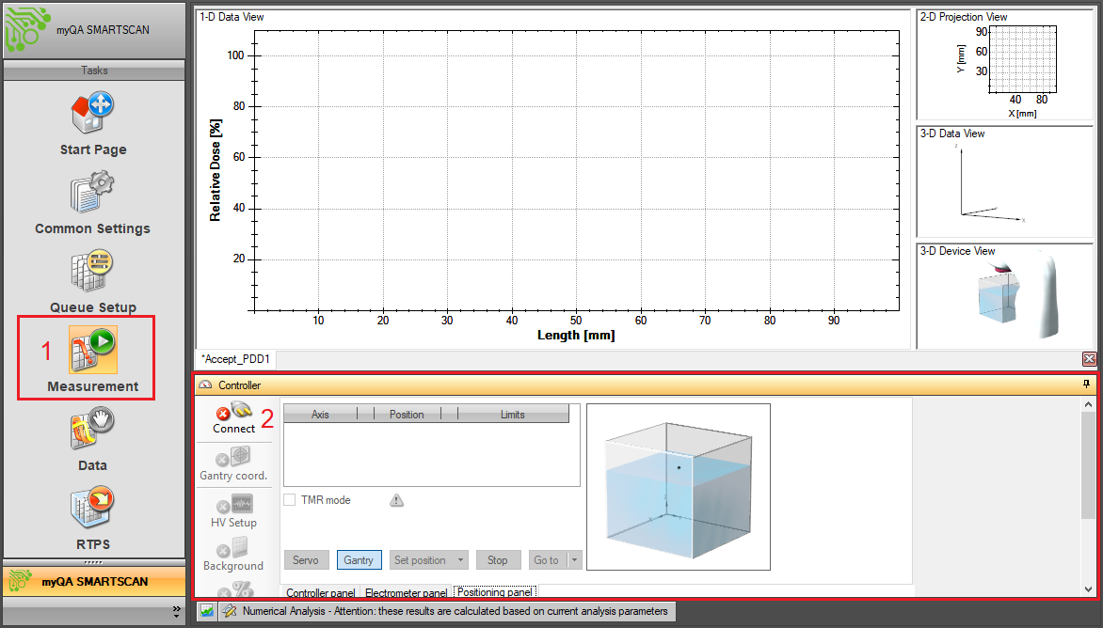Click the Relative Dose [%] axis label
Screen dimensions: 1103x628
(216, 170)
